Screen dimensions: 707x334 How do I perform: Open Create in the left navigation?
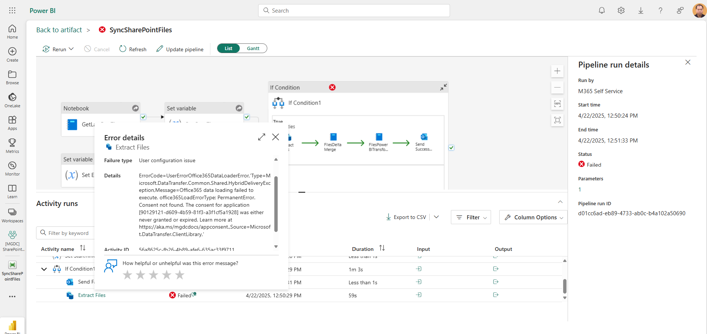[x=12, y=55]
